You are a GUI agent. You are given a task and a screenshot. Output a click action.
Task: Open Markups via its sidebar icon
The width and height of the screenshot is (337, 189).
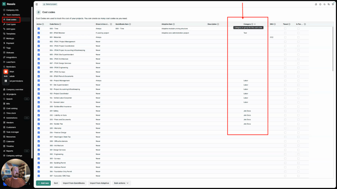(x=4, y=38)
